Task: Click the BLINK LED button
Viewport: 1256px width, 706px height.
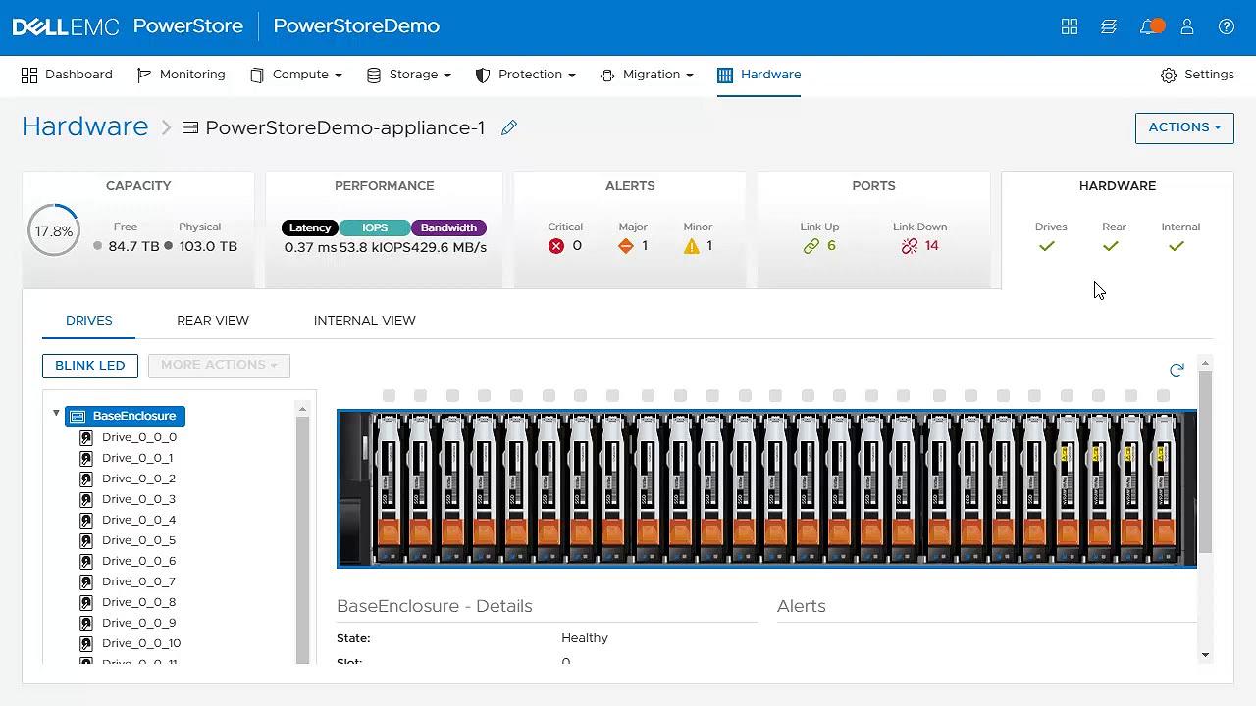Action: tap(90, 365)
